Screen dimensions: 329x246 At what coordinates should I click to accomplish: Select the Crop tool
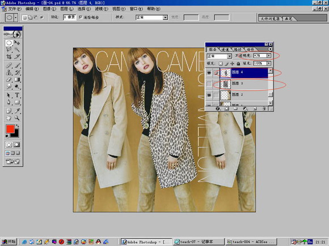[9, 57]
